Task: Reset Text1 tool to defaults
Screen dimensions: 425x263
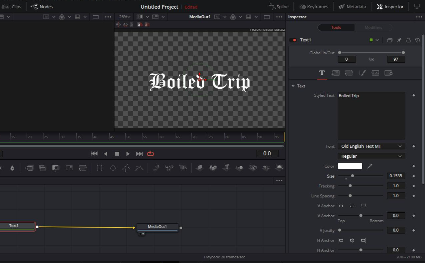Action: [x=418, y=40]
